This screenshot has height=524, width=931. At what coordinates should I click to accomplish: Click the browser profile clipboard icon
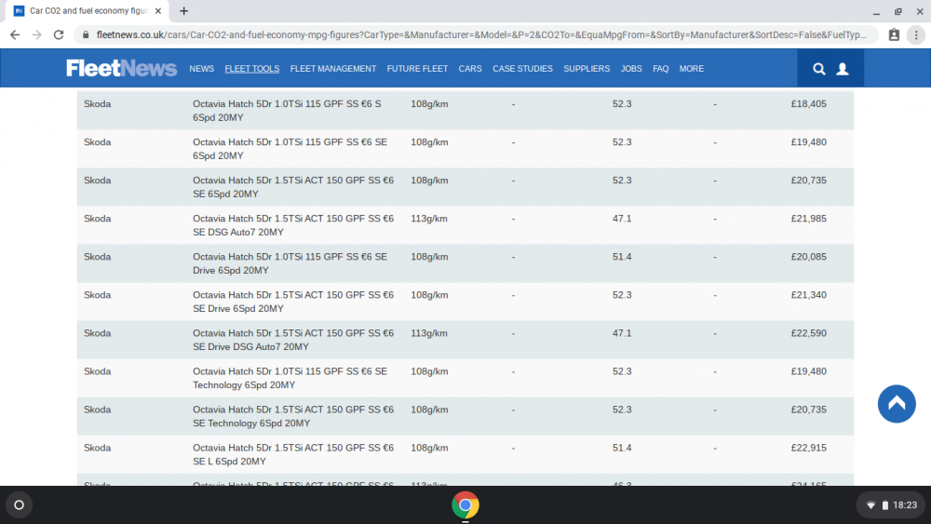[x=894, y=35]
